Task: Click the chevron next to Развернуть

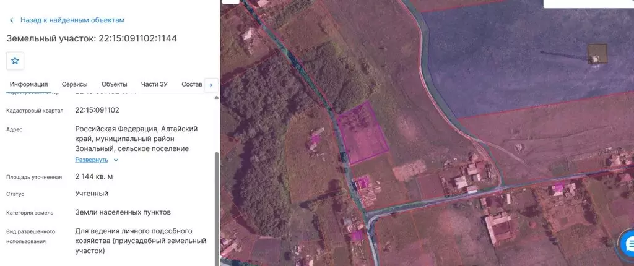Action: click(x=116, y=160)
